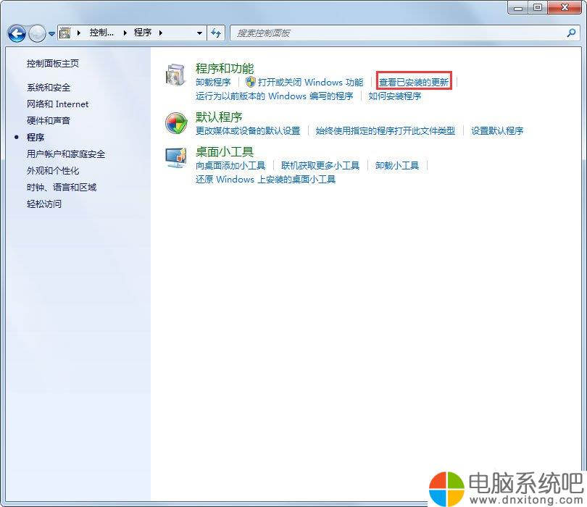Image resolution: width=587 pixels, height=507 pixels.
Task: Click the magnifier search icon
Action: 571,33
